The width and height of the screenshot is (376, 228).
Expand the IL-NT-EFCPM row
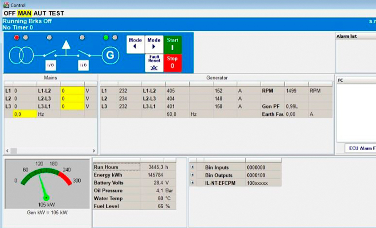pyautogui.click(x=192, y=183)
